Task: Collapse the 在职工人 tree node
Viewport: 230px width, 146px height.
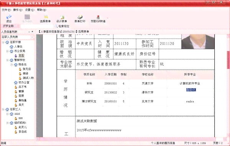Action: click(x=3, y=109)
